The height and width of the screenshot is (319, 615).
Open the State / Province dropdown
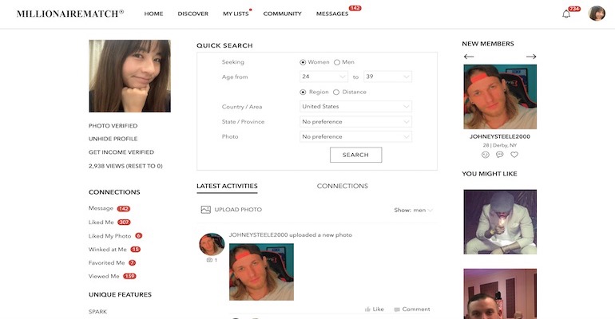(355, 122)
